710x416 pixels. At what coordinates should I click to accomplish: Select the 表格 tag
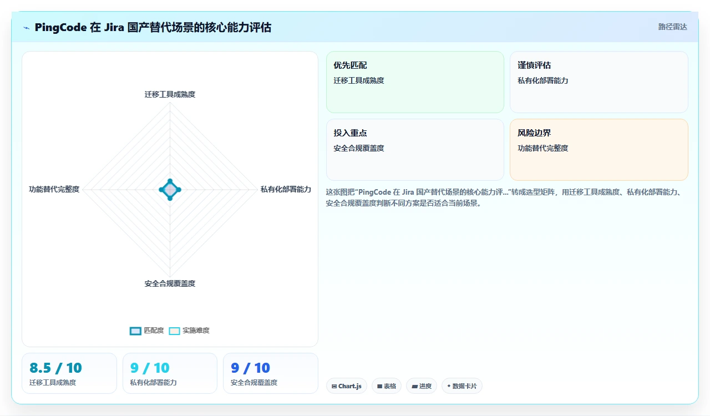coord(387,386)
